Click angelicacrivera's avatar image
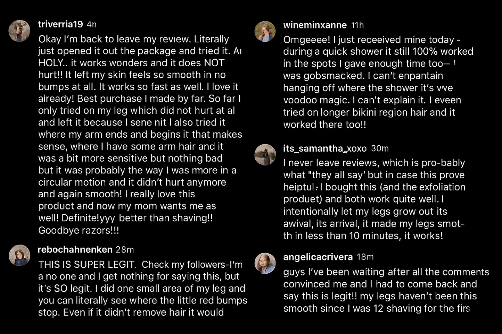The height and width of the screenshot is (334, 502). (265, 263)
